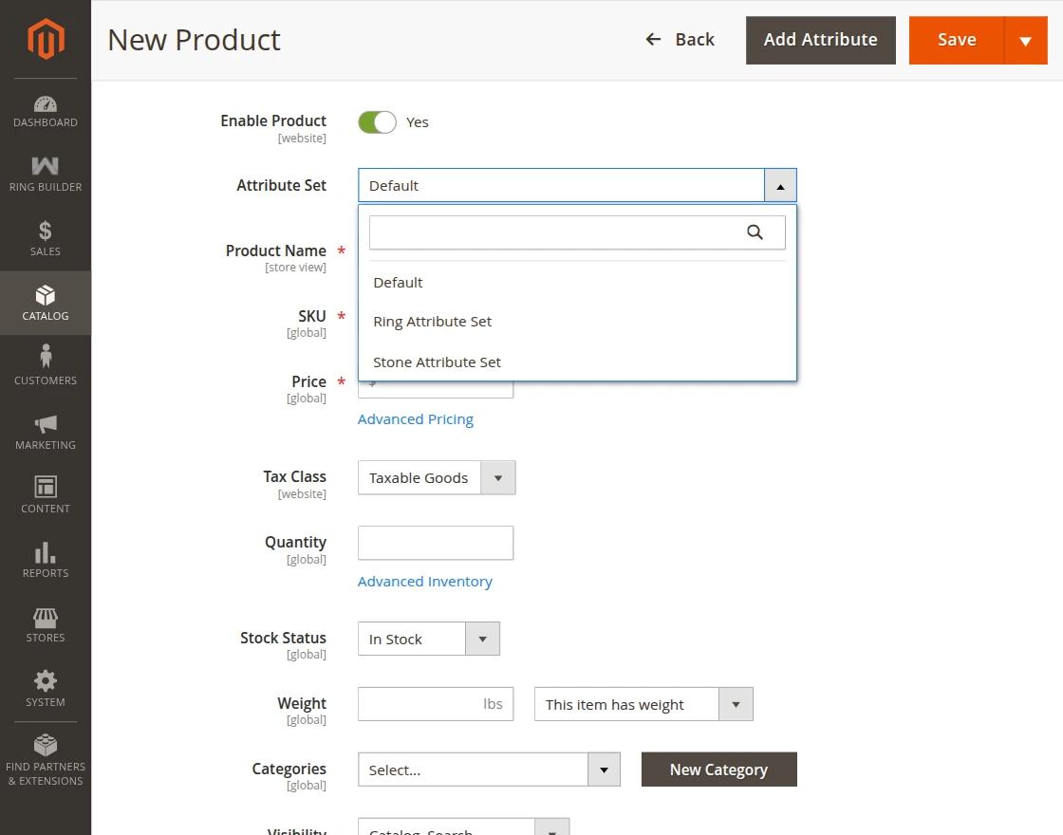The height and width of the screenshot is (835, 1063).
Task: Select the Marketing megaphone icon
Action: click(45, 430)
